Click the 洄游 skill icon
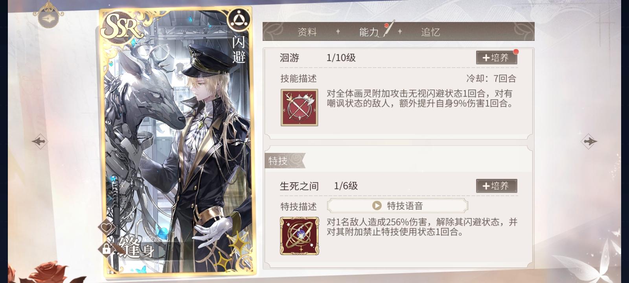629x283 pixels. pyautogui.click(x=299, y=107)
